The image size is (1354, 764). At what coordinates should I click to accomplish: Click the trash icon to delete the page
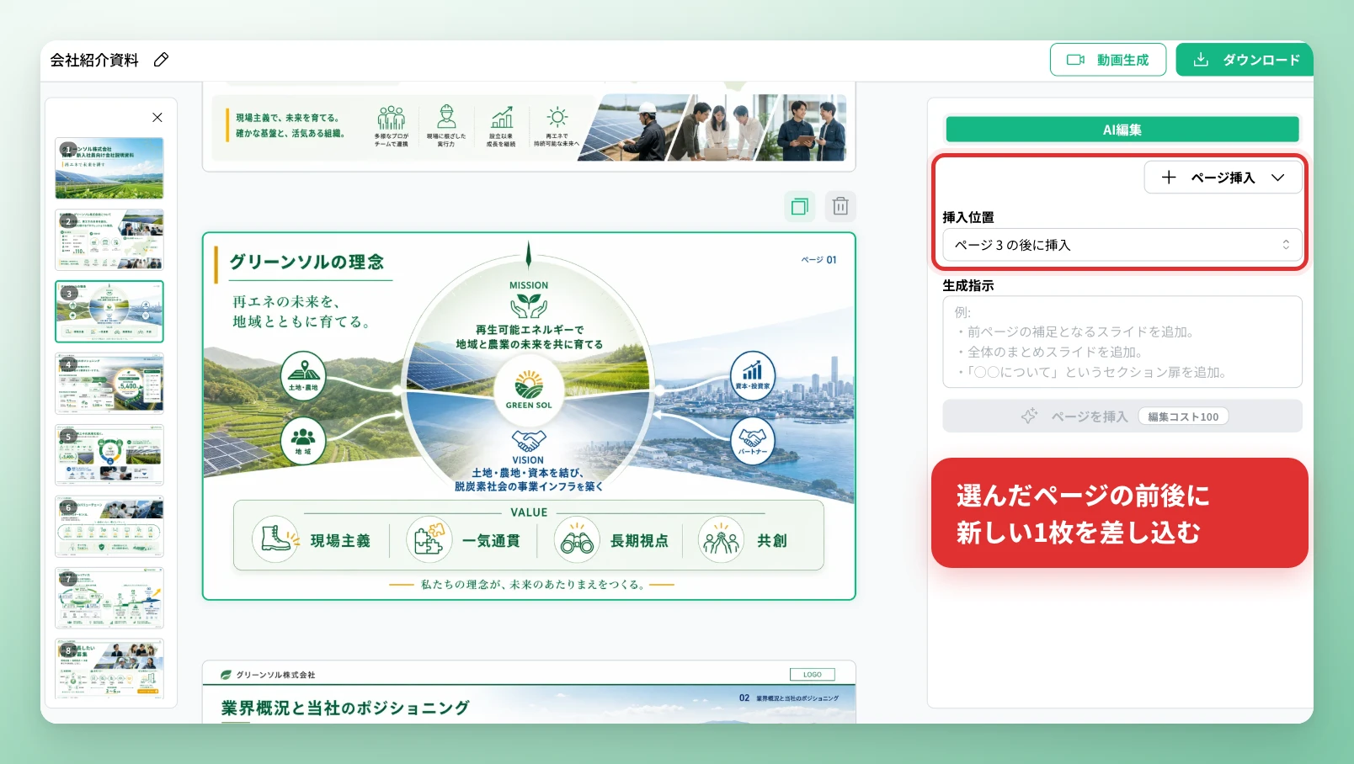(x=840, y=206)
